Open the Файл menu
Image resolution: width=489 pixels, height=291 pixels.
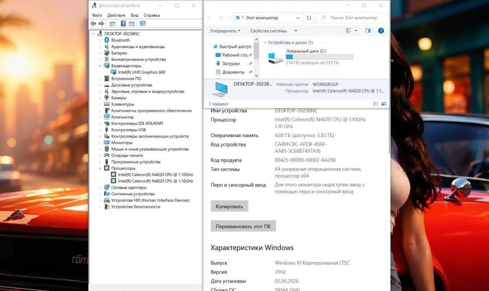click(x=97, y=15)
